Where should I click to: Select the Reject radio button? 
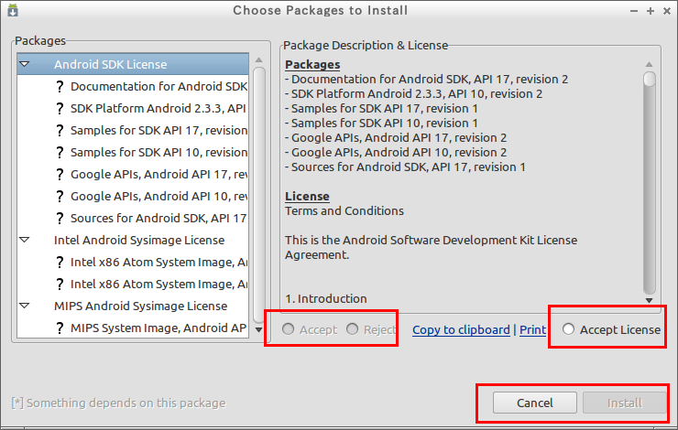(x=353, y=329)
